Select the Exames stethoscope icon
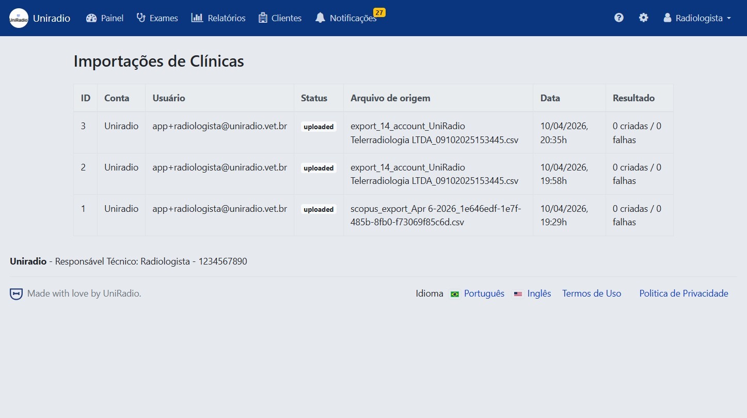747x418 pixels. pos(140,18)
